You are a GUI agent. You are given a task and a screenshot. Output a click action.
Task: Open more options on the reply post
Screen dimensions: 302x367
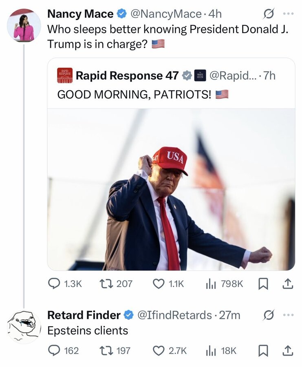click(x=288, y=315)
